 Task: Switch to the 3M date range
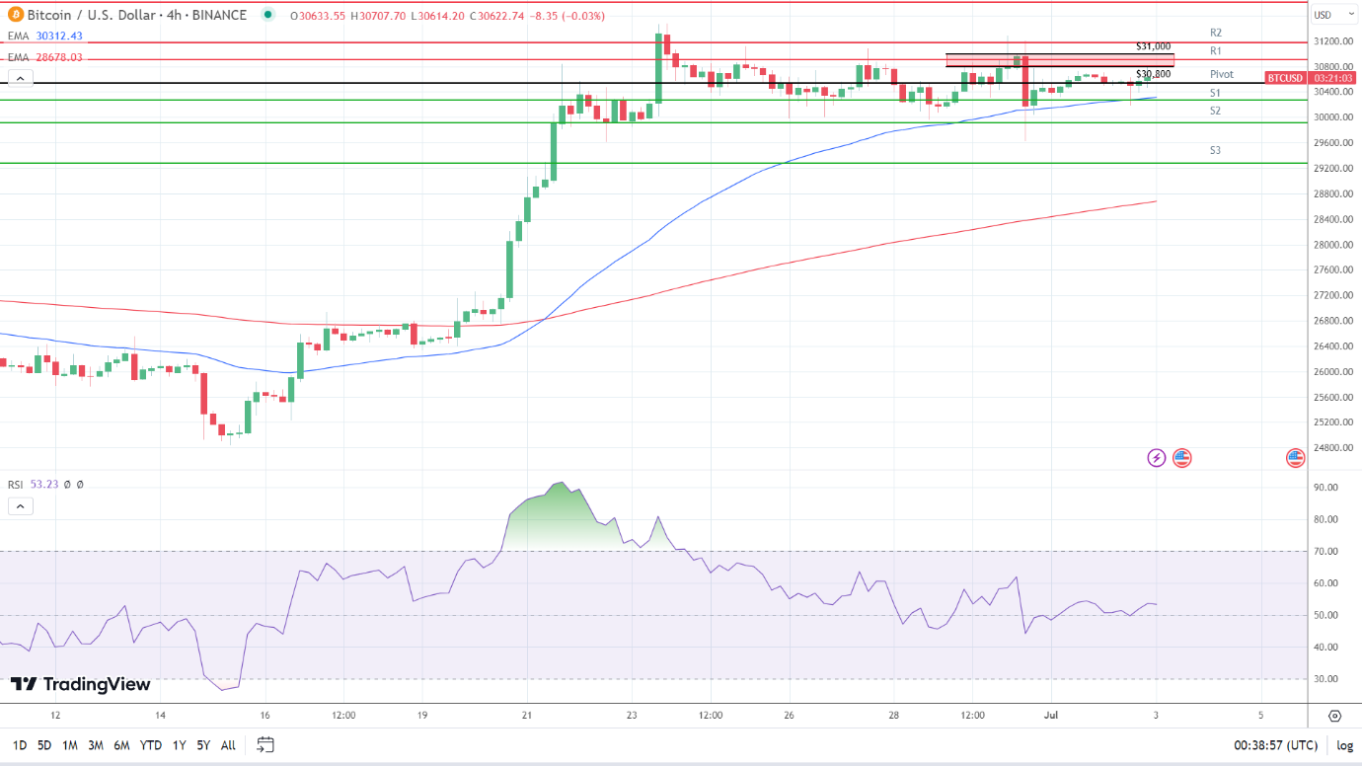coord(96,745)
